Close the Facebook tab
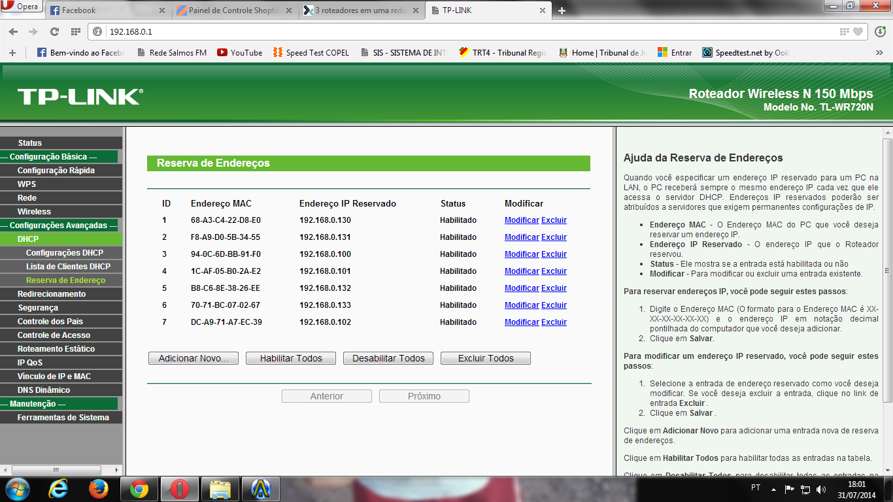 pyautogui.click(x=162, y=10)
